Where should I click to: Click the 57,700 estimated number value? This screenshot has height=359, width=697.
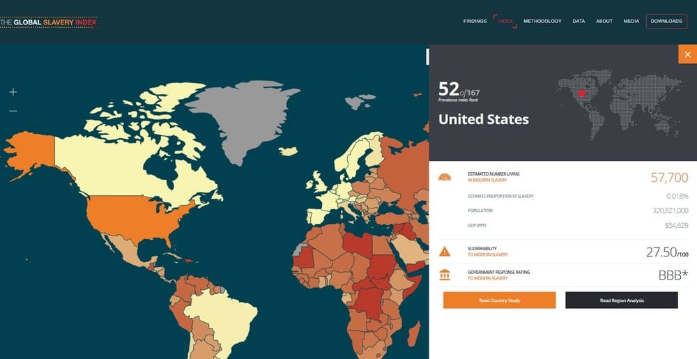(669, 178)
